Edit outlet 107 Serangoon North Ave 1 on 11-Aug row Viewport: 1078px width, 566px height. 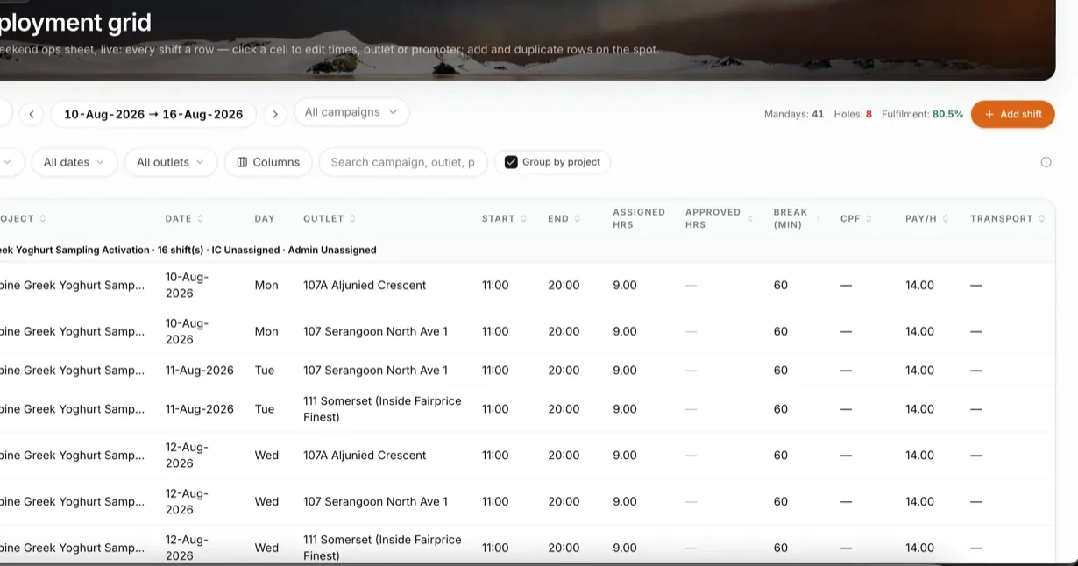[375, 371]
